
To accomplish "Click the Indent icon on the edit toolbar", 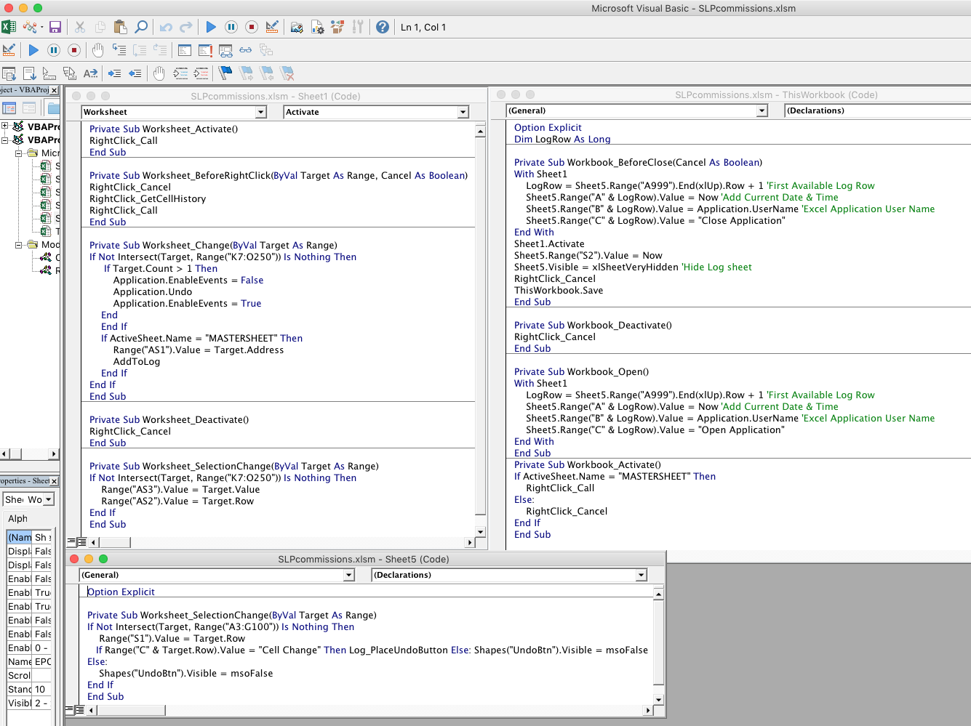I will coord(115,73).
